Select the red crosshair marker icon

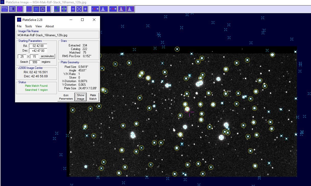click(x=29, y=9)
